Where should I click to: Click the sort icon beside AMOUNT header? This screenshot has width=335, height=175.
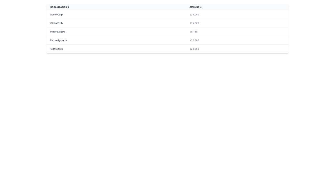point(200,7)
